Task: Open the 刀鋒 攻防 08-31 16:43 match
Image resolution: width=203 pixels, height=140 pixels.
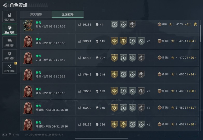Action: (51, 60)
